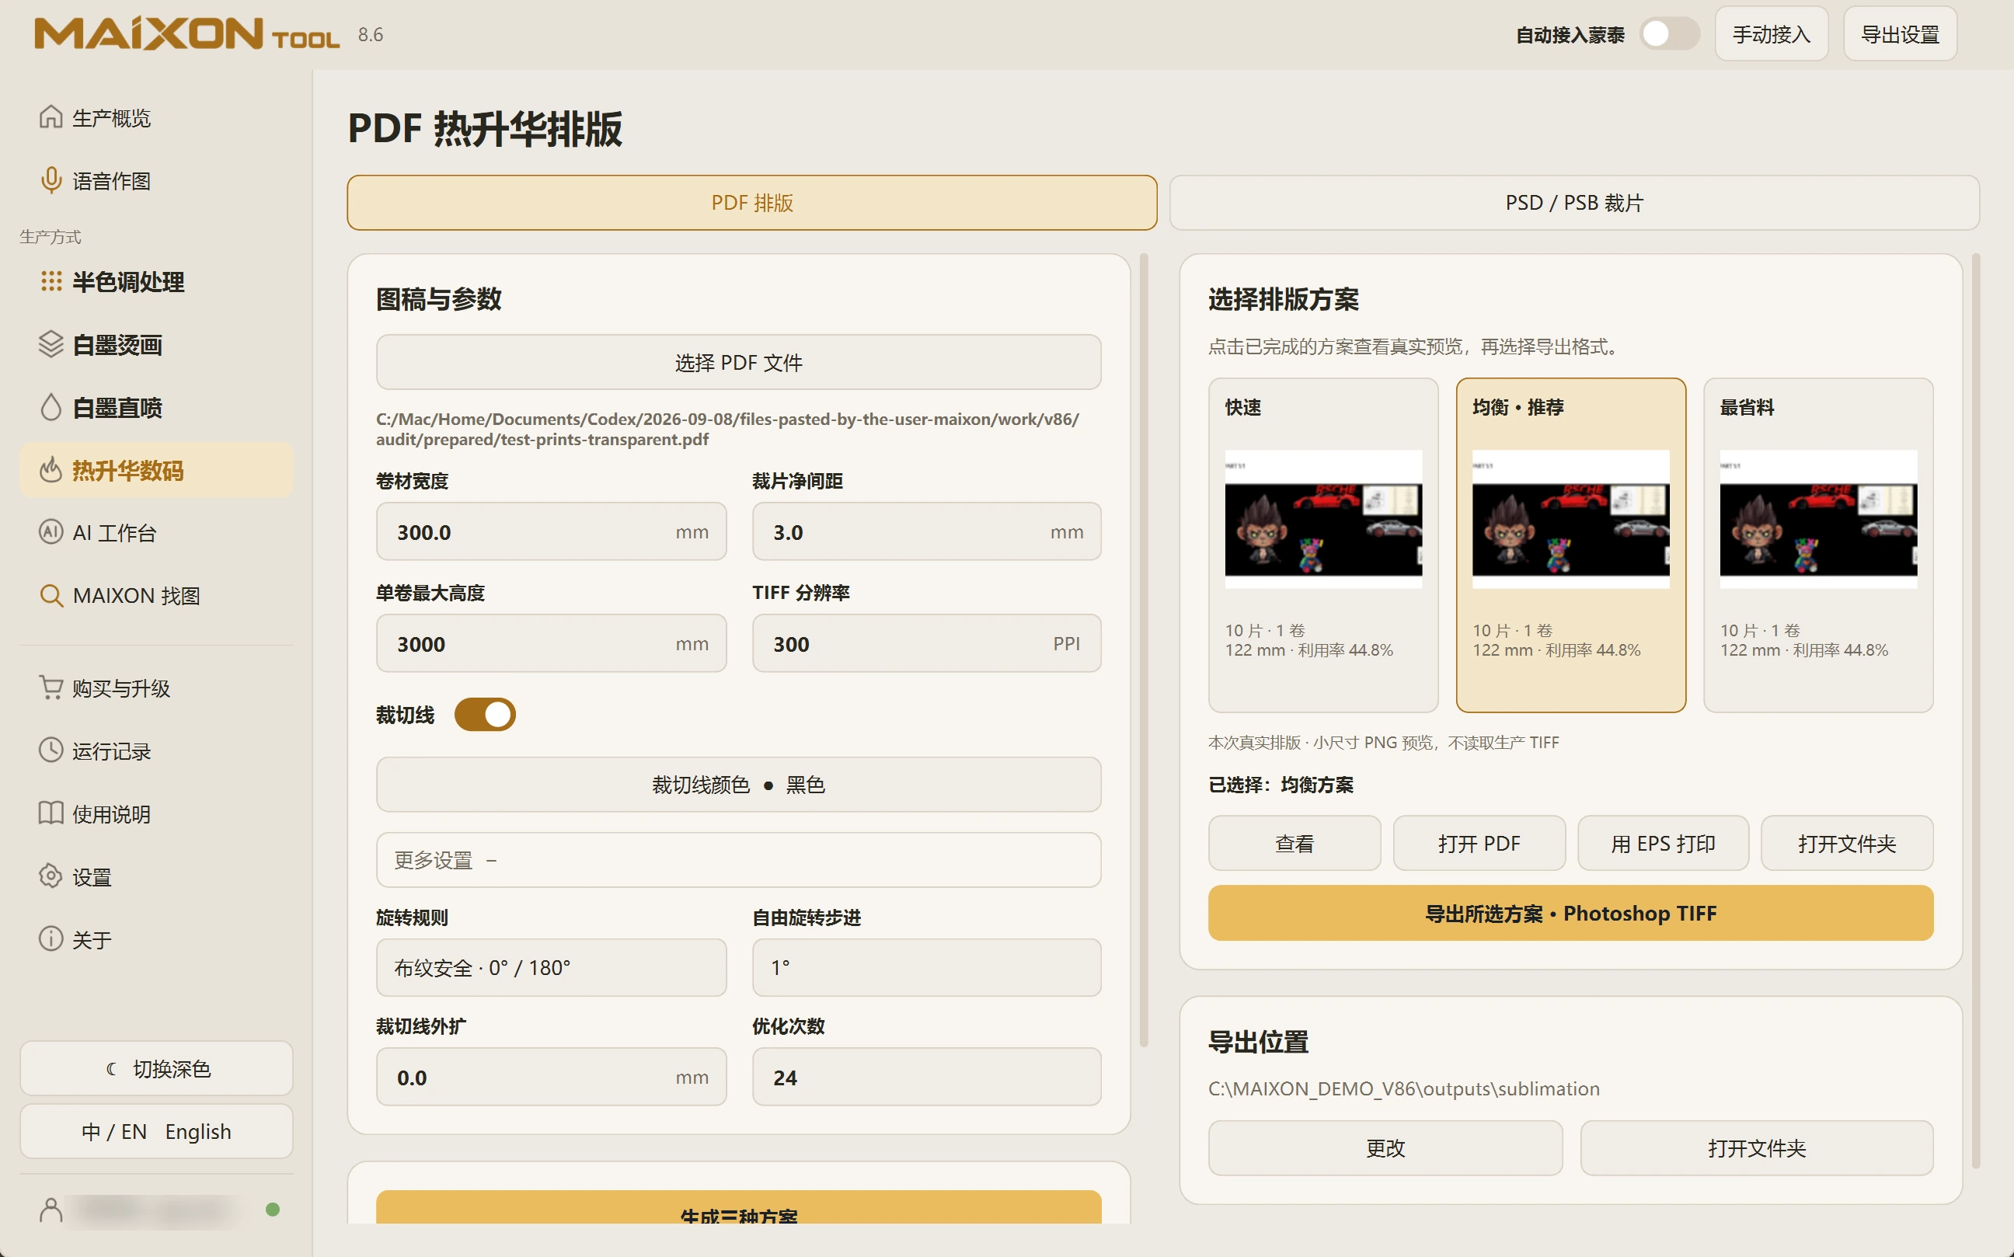The width and height of the screenshot is (2014, 1257).
Task: Open the 自由旋转步进 dropdown showing 1°
Action: pos(926,968)
